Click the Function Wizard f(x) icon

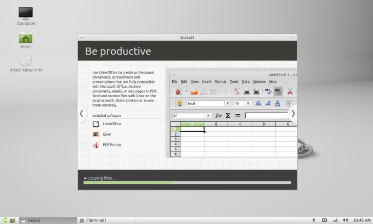[x=218, y=115]
